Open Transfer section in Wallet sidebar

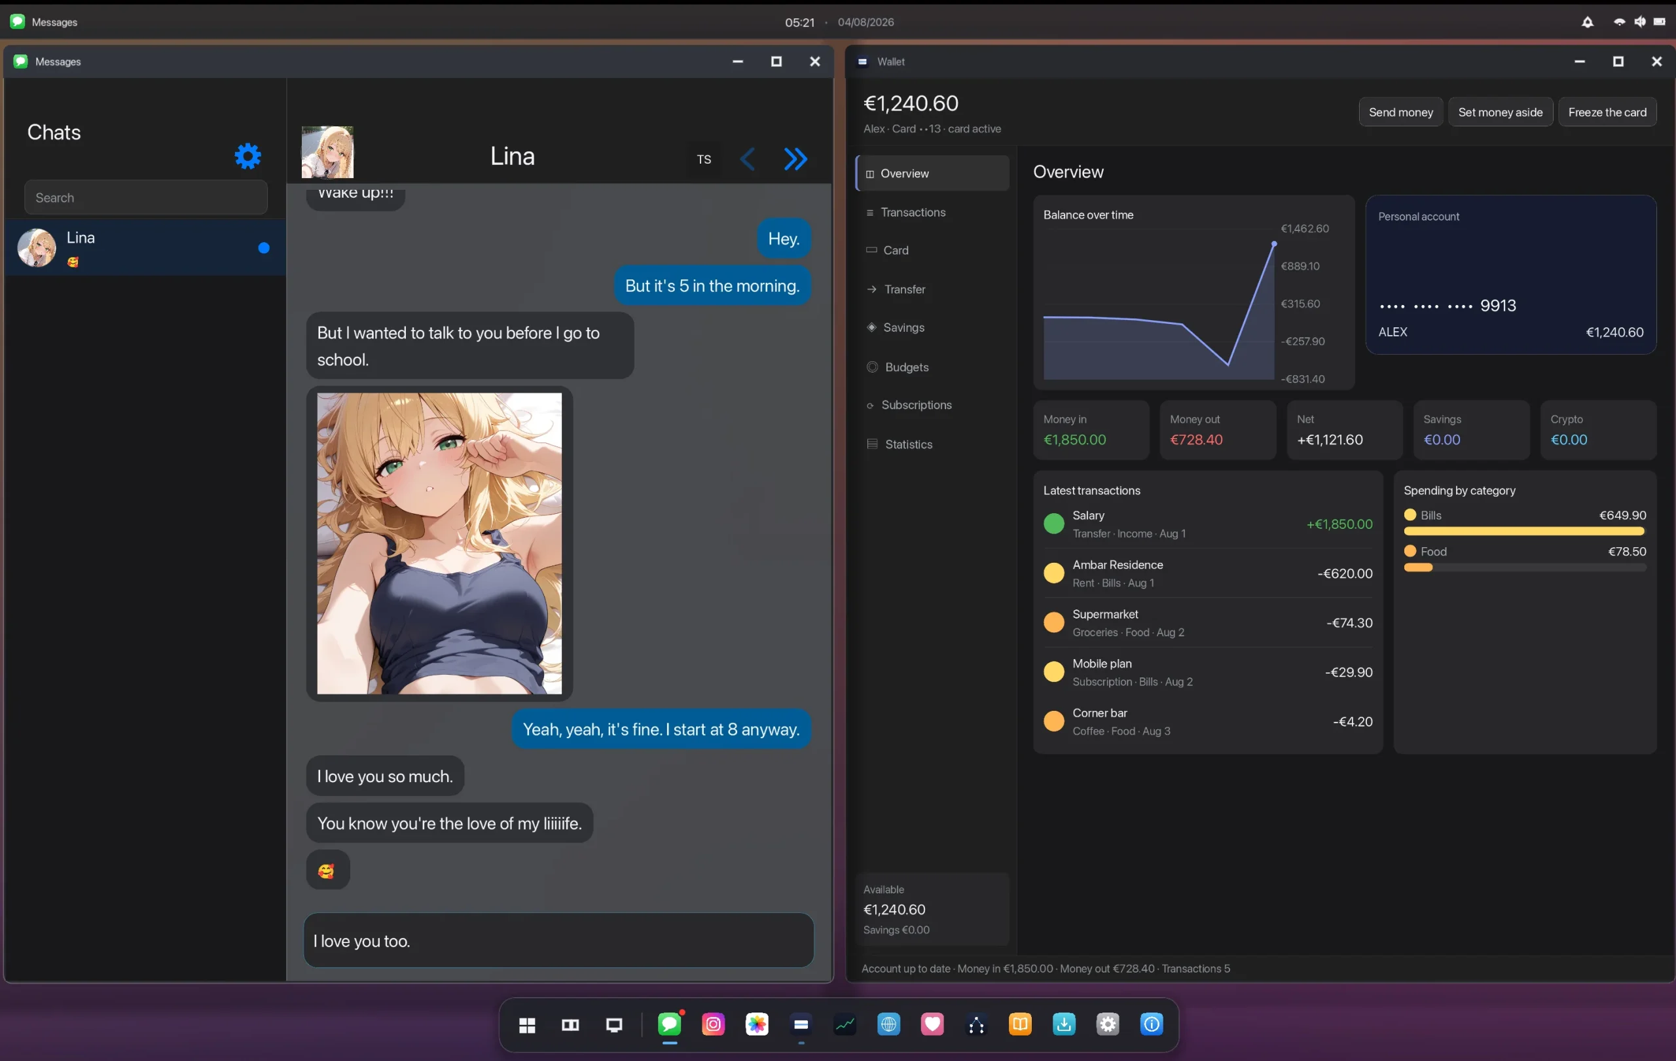932,289
